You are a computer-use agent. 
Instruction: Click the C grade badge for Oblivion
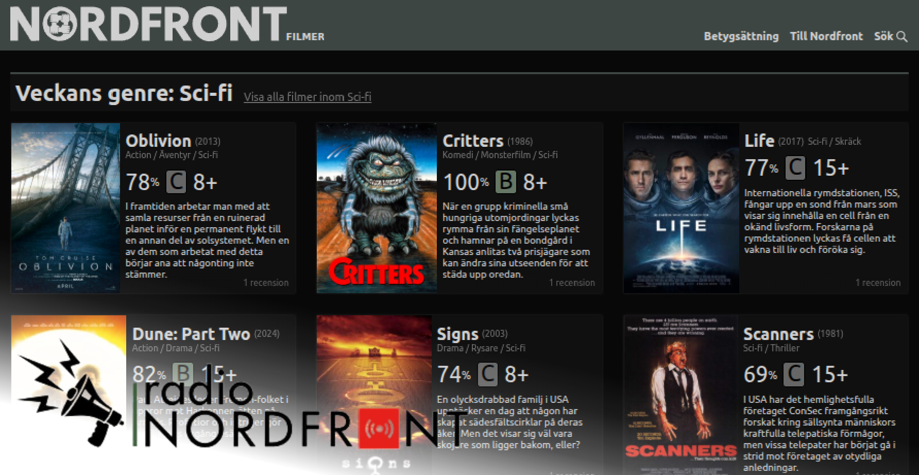(x=176, y=182)
